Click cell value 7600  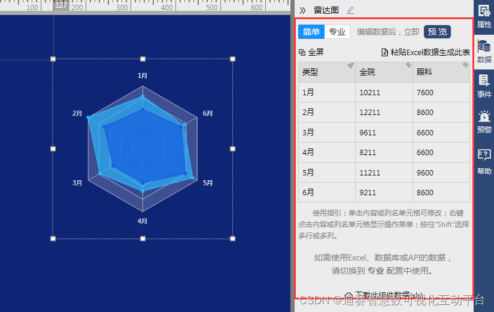point(441,92)
